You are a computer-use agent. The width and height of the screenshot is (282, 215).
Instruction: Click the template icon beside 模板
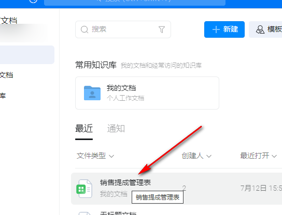260,29
